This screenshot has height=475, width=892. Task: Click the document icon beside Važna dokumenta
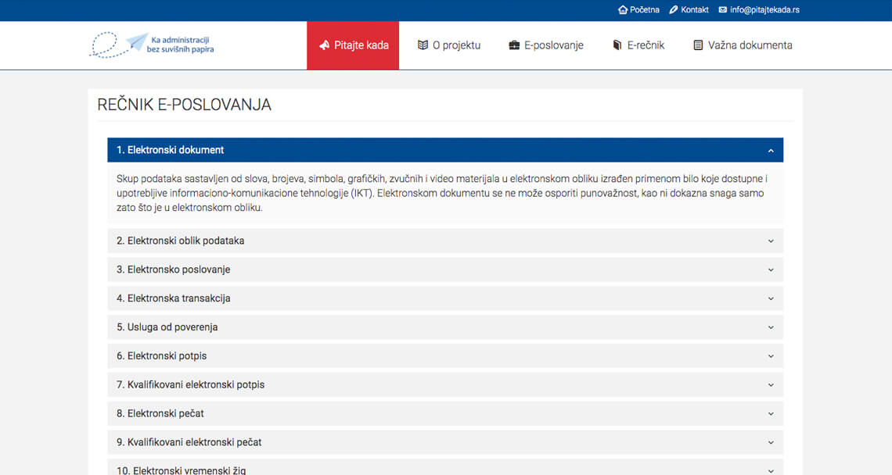click(x=698, y=45)
